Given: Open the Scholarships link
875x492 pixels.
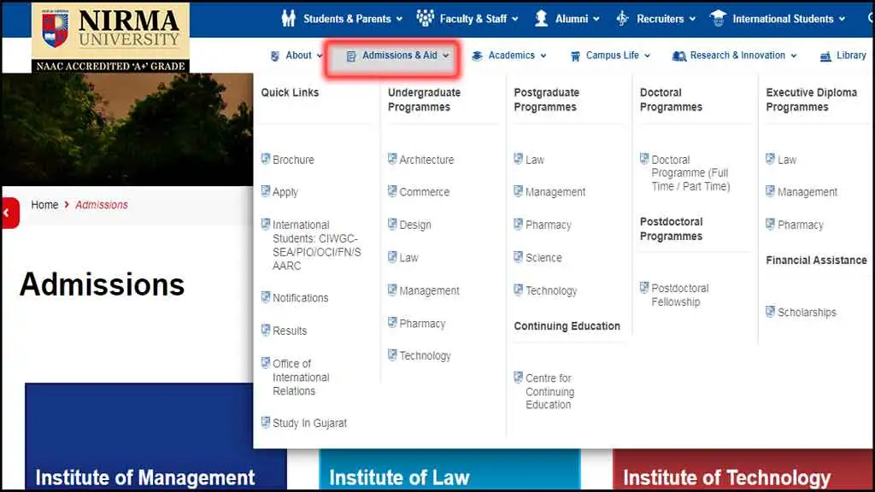Looking at the screenshot, I should 806,313.
